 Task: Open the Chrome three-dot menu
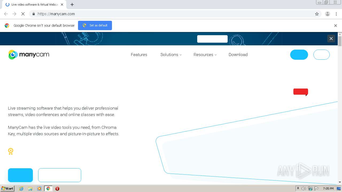(x=336, y=14)
